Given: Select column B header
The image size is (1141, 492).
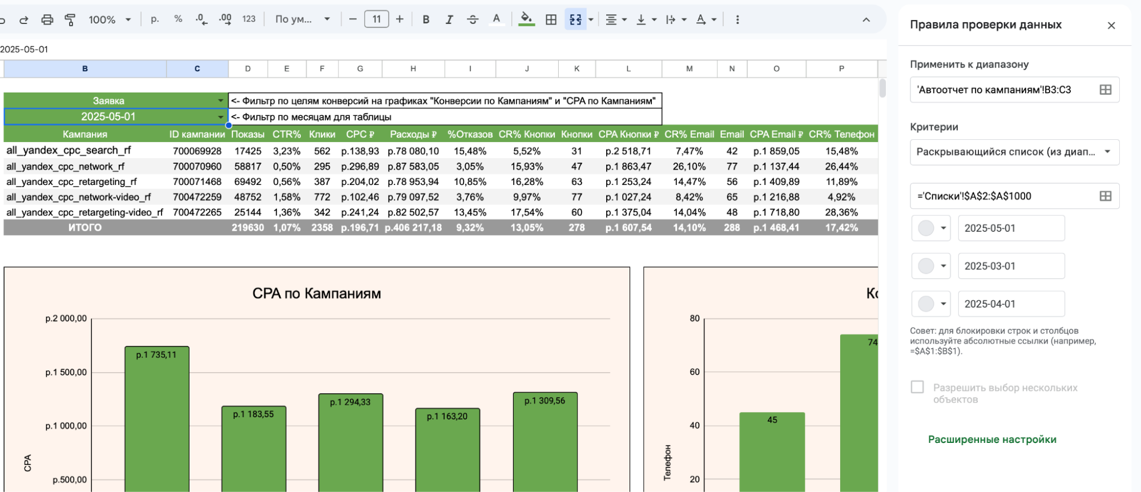Looking at the screenshot, I should pyautogui.click(x=85, y=68).
